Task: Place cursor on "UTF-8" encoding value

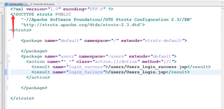Action: [x=96, y=9]
